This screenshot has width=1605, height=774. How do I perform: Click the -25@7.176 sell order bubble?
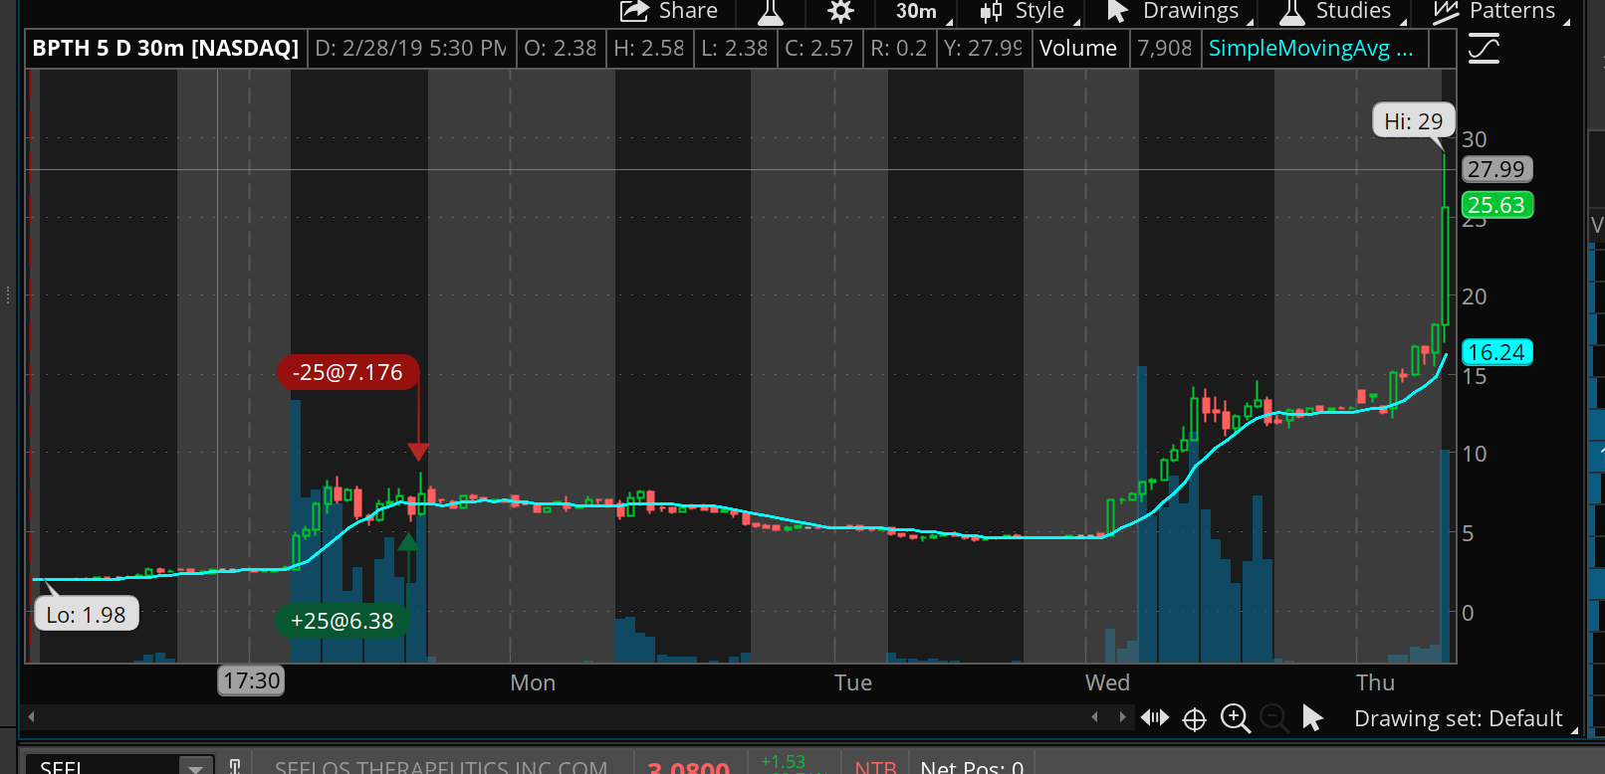[x=347, y=372]
